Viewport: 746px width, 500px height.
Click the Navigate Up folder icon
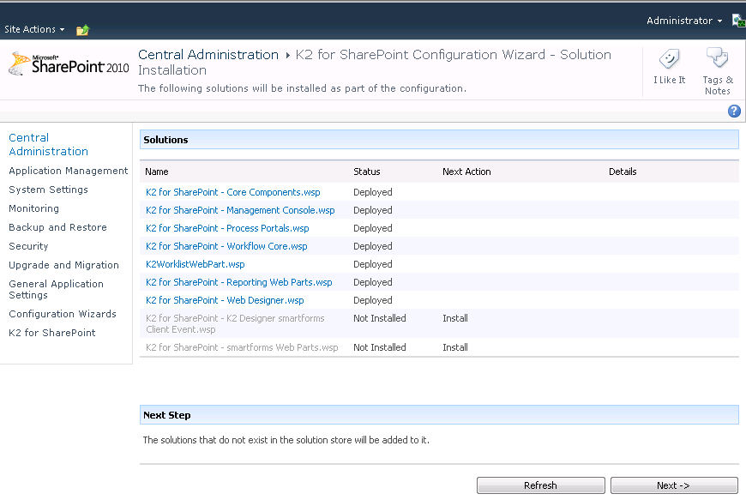point(82,30)
